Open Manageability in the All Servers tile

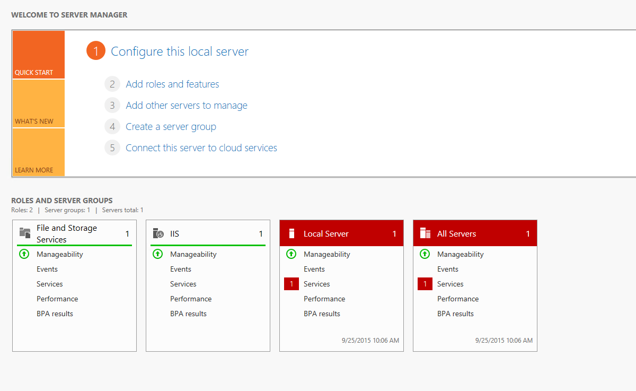pyautogui.click(x=461, y=254)
